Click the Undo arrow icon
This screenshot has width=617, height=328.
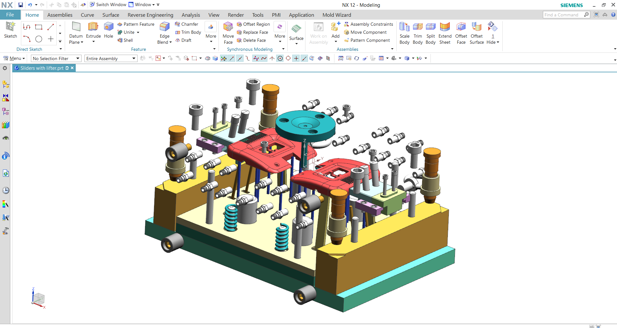30,5
